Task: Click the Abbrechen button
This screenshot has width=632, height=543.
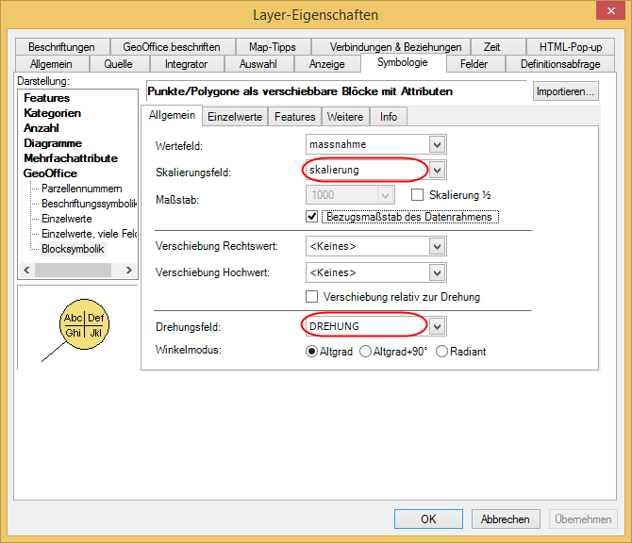Action: click(x=506, y=518)
